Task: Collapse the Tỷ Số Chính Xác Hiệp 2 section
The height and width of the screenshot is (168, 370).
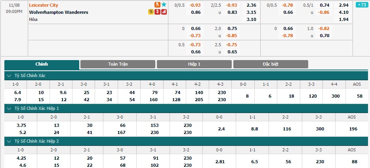Action: pos(9,142)
